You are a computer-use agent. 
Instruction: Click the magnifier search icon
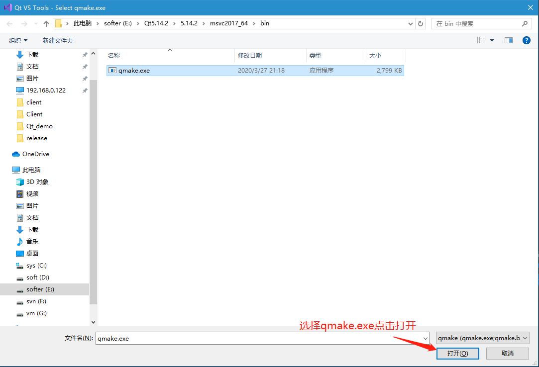(525, 24)
